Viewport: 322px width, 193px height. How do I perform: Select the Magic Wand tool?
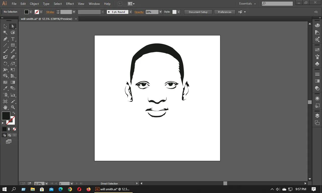click(x=5, y=32)
